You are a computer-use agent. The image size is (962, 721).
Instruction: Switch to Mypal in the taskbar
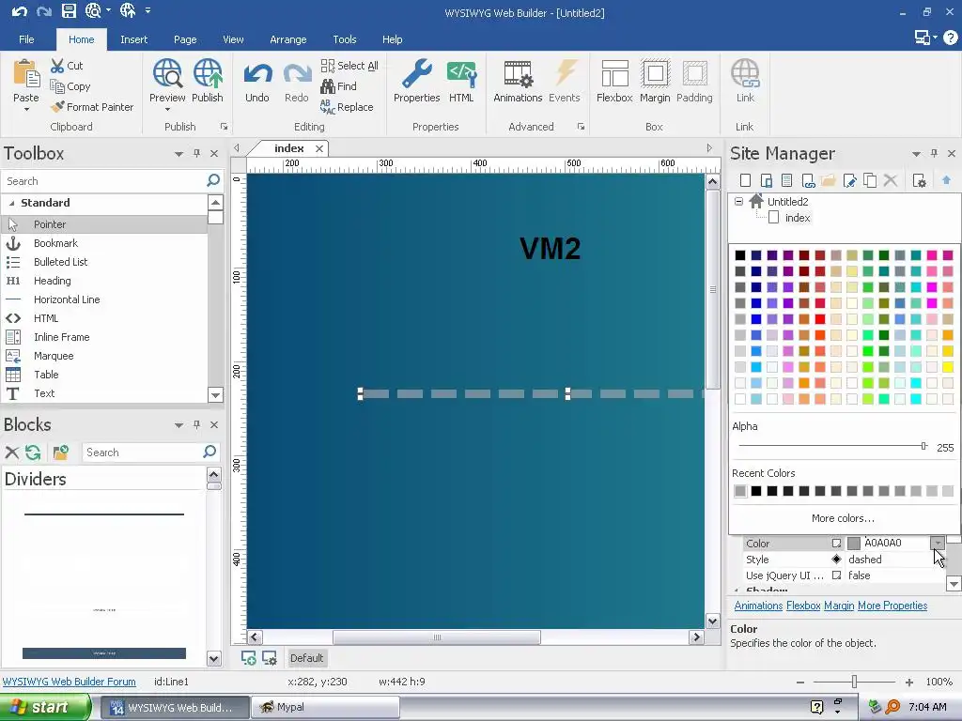pyautogui.click(x=325, y=708)
